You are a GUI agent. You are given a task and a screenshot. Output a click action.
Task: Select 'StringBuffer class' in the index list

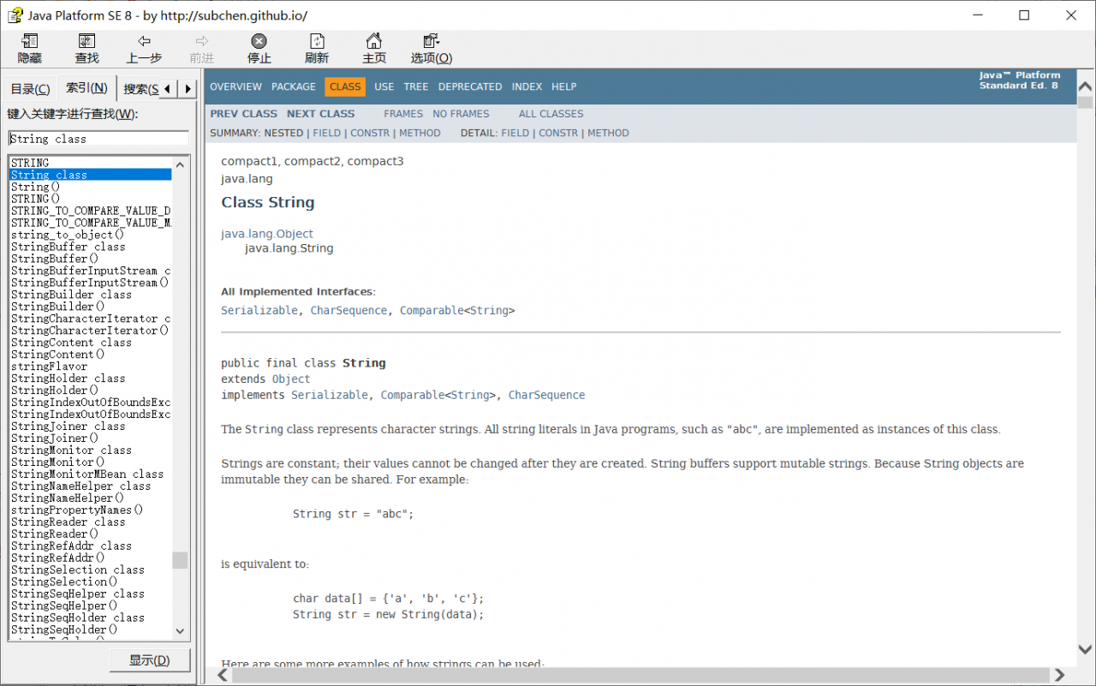click(x=68, y=247)
